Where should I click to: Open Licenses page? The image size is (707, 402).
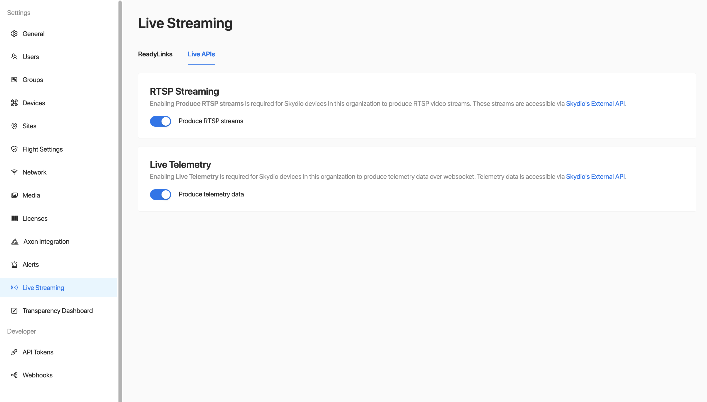35,218
